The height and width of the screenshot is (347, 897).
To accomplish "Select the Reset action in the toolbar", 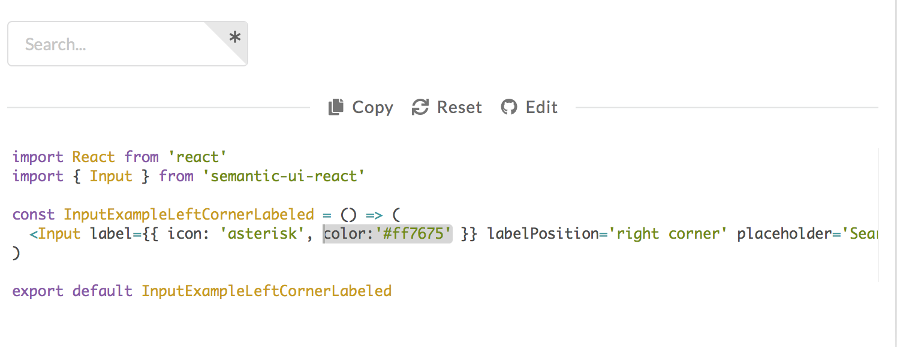I will 459,107.
